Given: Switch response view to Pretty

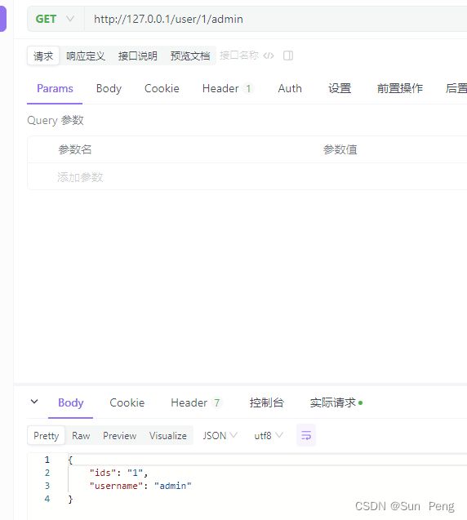Looking at the screenshot, I should [x=46, y=435].
